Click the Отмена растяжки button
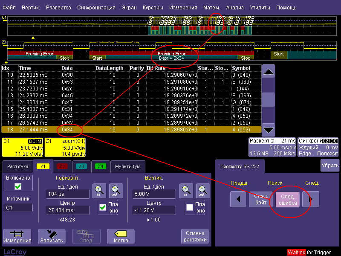This screenshot has height=256, width=341. 195,236
